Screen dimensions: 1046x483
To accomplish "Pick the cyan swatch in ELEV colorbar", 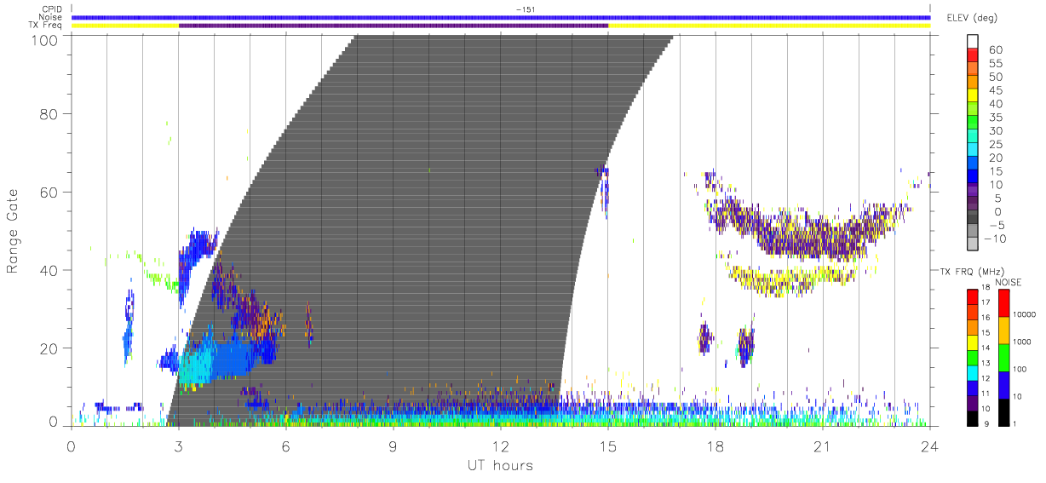I will coord(973,150).
